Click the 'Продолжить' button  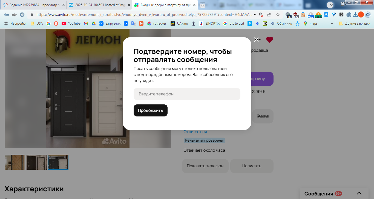151,110
